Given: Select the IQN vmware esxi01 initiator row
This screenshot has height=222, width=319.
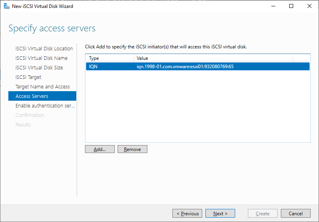Looking at the screenshot, I should click(x=198, y=67).
